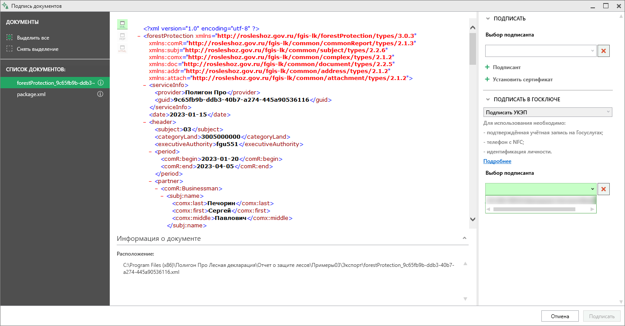Viewport: 625px width, 326px height.
Task: Collapse the Информация о документе section
Action: (464, 238)
